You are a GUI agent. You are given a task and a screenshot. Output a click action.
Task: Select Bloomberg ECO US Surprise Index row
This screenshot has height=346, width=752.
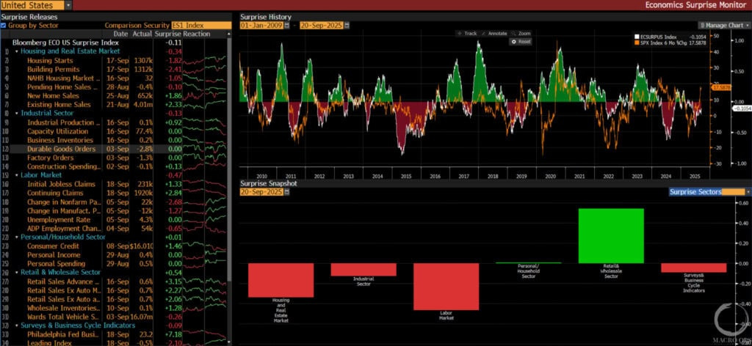(115, 43)
